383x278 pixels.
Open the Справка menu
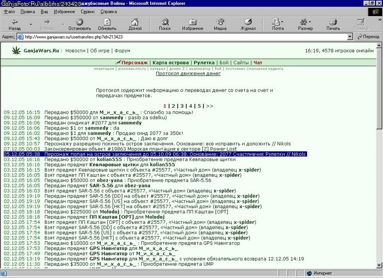click(108, 12)
